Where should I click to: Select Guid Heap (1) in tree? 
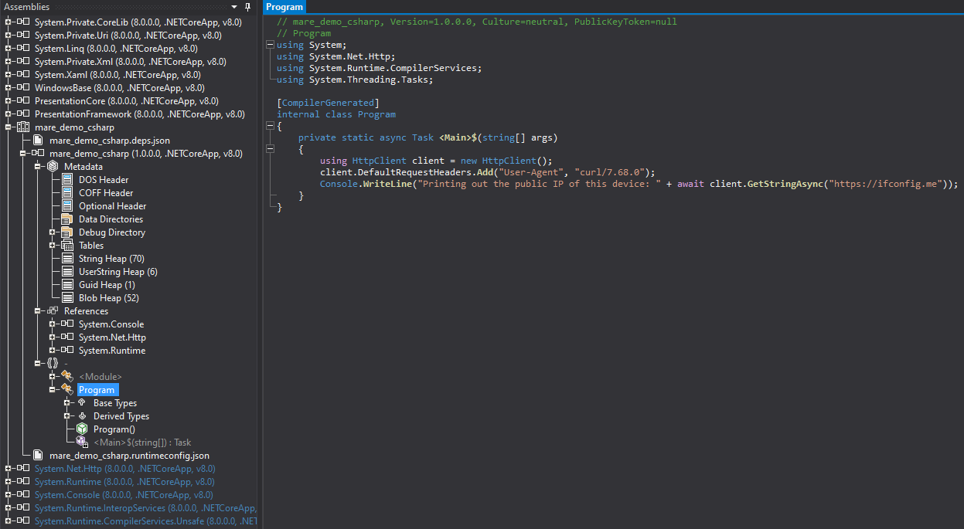coord(107,285)
